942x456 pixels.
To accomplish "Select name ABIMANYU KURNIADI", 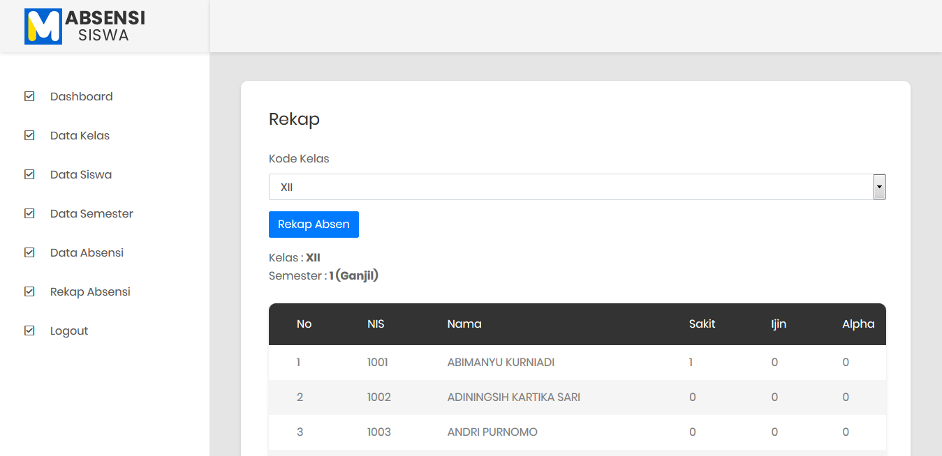I will 501,363.
